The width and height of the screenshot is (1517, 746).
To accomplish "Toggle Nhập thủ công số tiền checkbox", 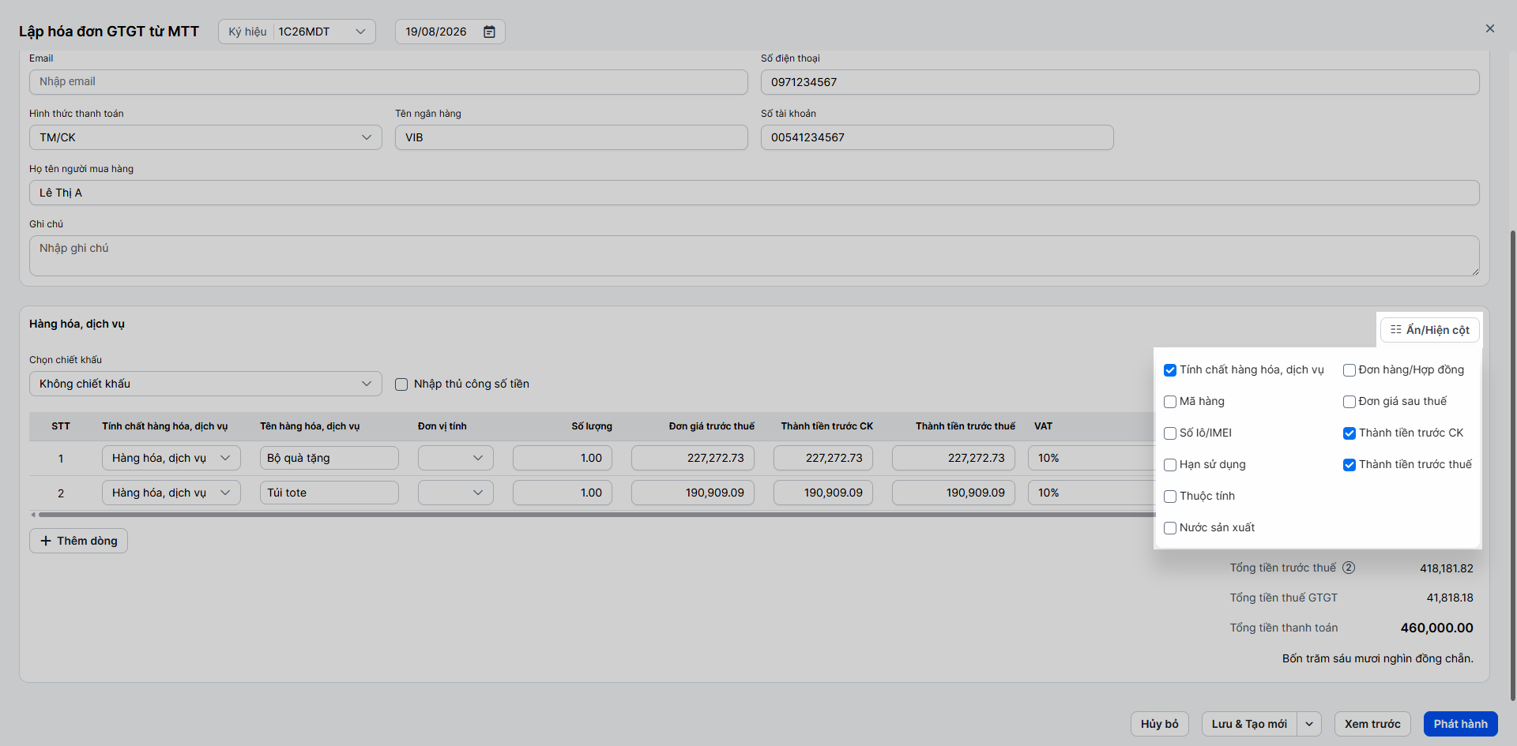I will [x=401, y=384].
